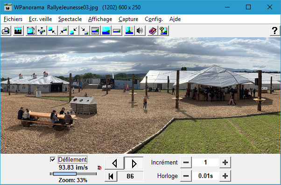Minimize the WPanorama window
The image size is (281, 185).
(227, 7)
